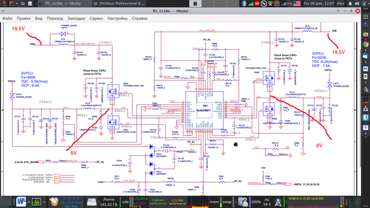Viewport: 370px width, 208px height.
Task: Open the application grid icon in the dock
Action: [365, 17]
